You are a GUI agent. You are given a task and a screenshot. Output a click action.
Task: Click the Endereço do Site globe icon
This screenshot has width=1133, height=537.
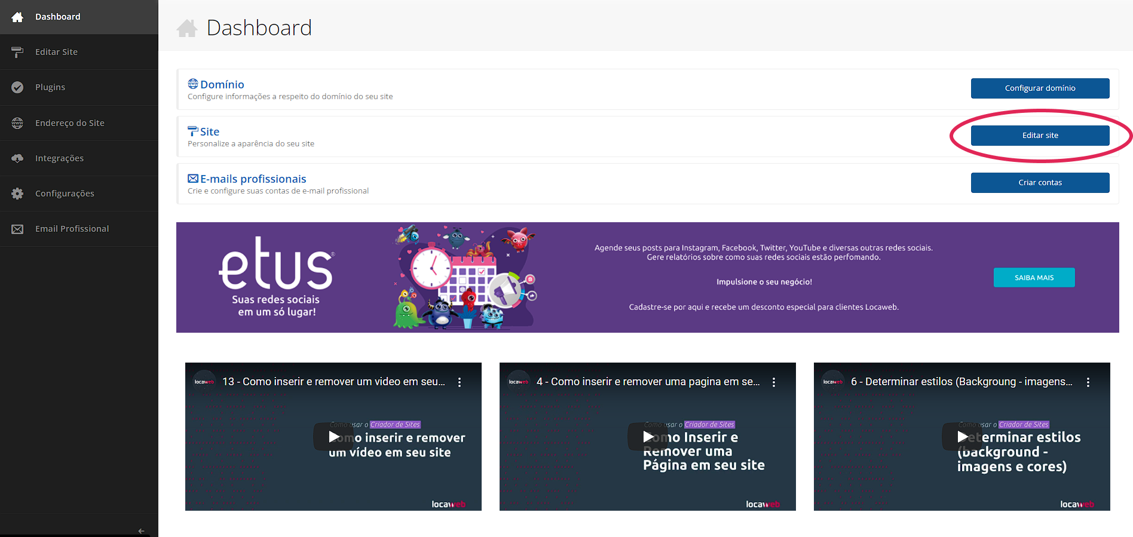coord(17,122)
